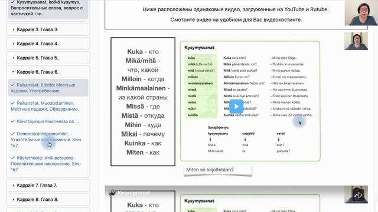Screen dimensions: 378x212
Task: Click checkmark beside Demonstratiivipronominit lesson
Action: pyautogui.click(x=13, y=134)
